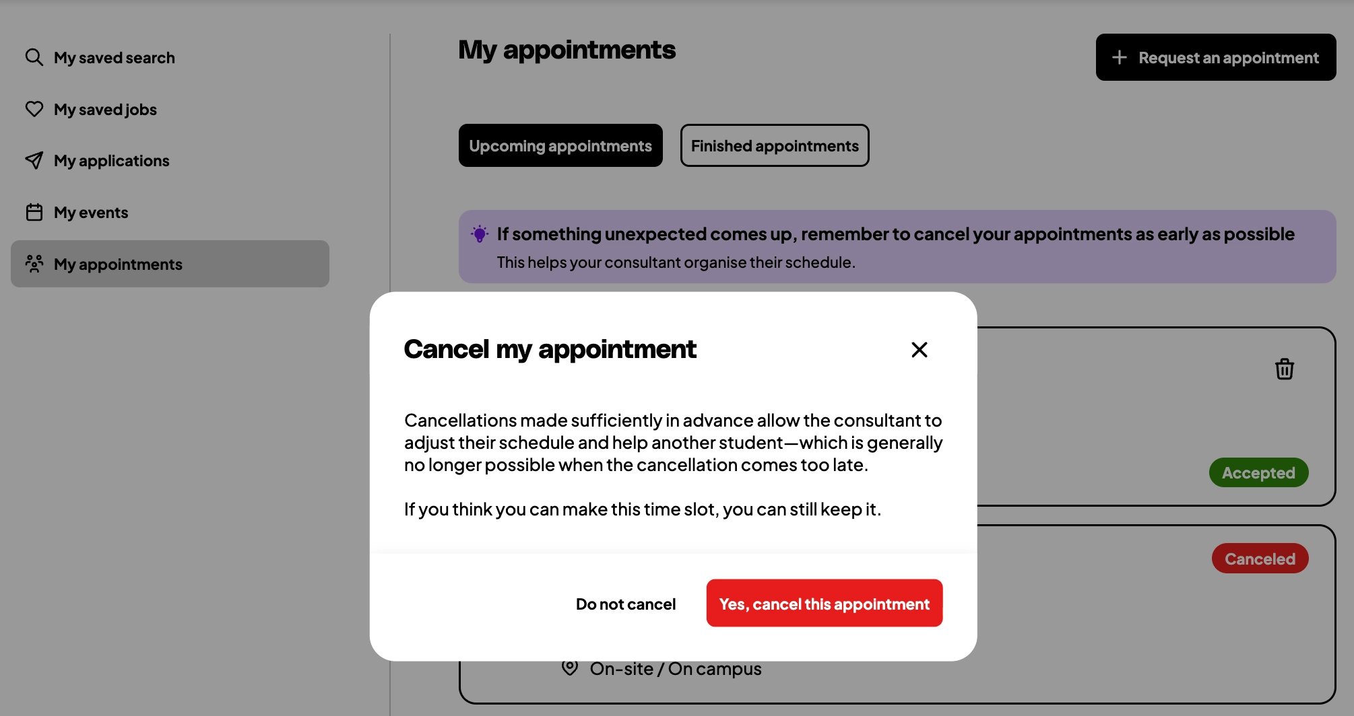The image size is (1354, 716).
Task: Open My applications from sidebar
Action: [x=111, y=160]
